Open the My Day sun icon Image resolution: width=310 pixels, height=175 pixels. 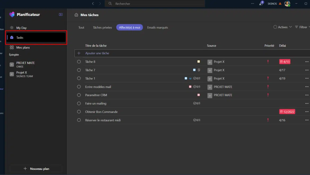(x=12, y=28)
